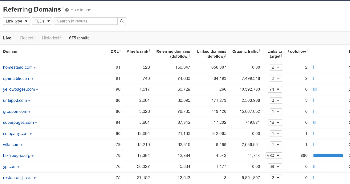This screenshot has height=184, width=350.
Task: Click the superpages.com dofollow bar
Action: (314, 123)
